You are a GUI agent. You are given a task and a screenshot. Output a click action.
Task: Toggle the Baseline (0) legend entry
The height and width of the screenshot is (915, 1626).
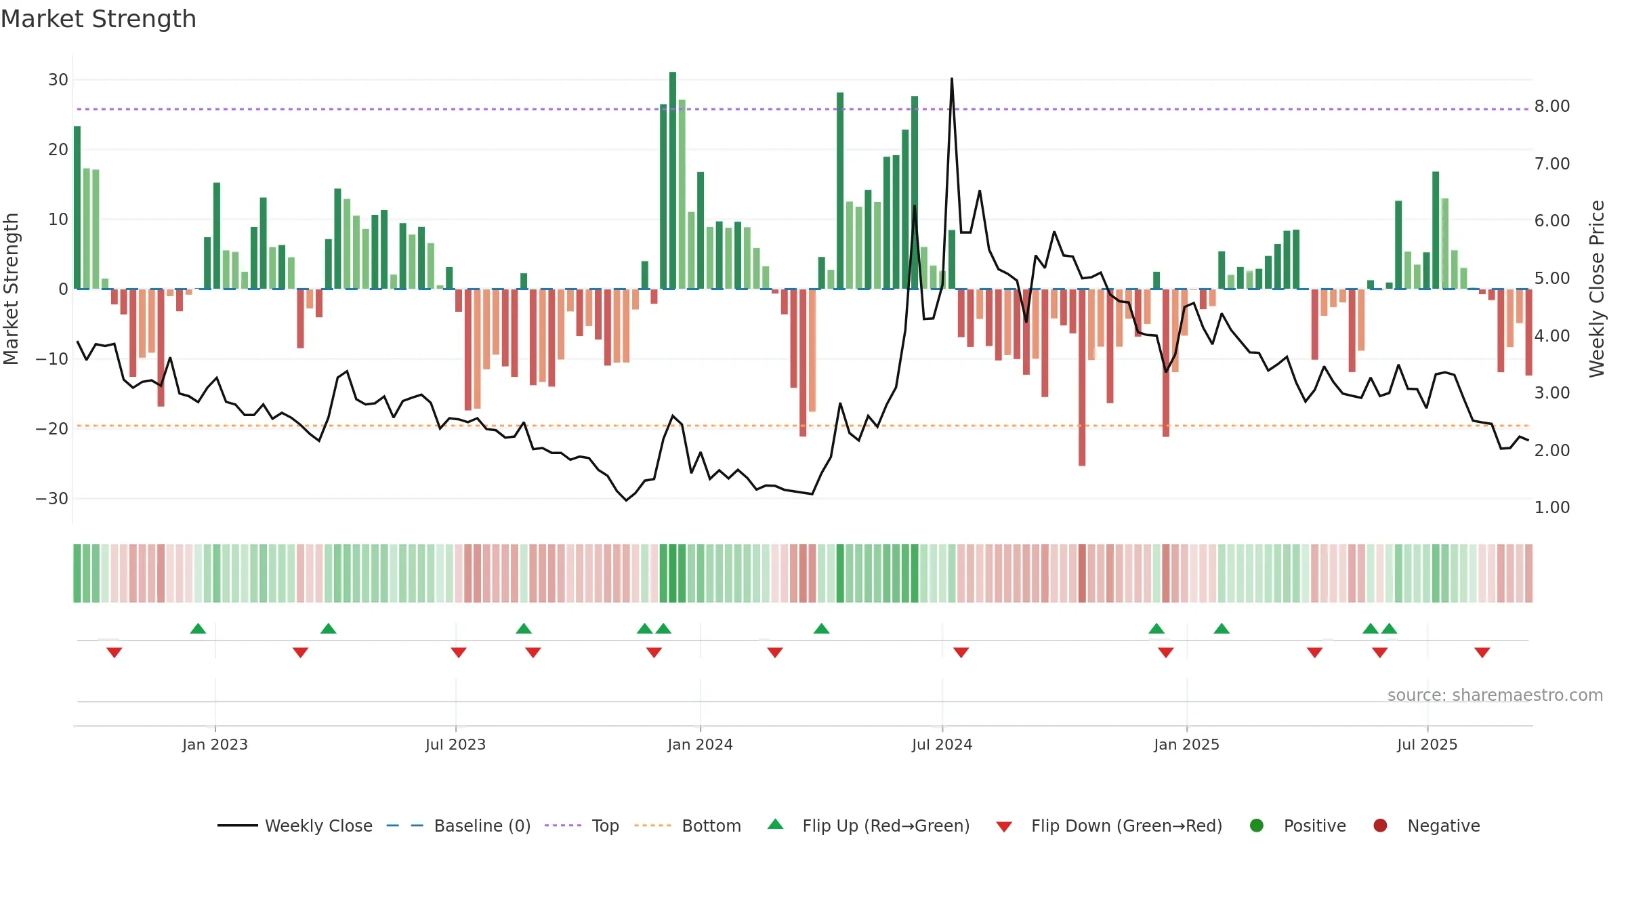(x=458, y=826)
